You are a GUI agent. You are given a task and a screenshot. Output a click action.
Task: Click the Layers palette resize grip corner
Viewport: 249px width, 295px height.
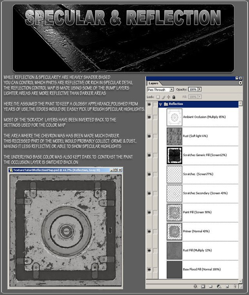241,286
